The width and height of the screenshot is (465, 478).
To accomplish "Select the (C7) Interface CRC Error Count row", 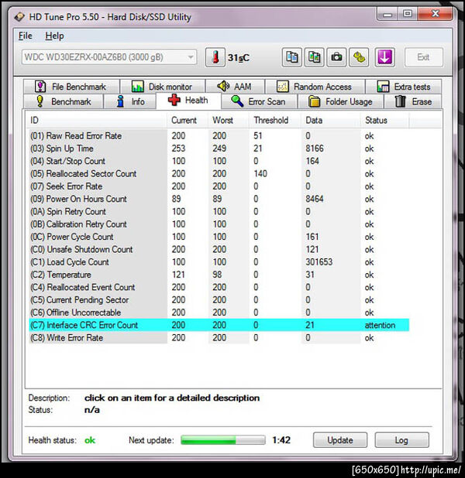I will 219,325.
